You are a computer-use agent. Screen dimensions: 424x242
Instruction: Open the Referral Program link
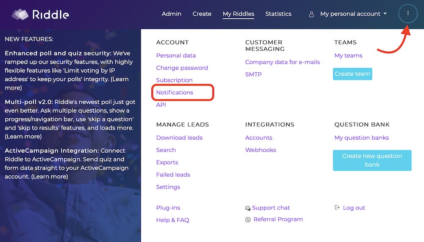click(x=278, y=219)
